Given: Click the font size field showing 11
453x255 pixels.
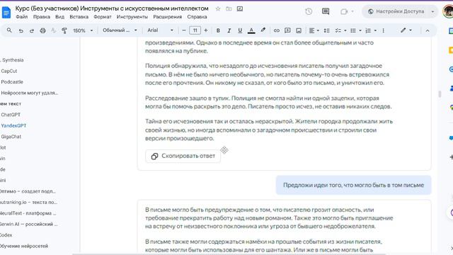Looking at the screenshot, I should tap(195, 30).
